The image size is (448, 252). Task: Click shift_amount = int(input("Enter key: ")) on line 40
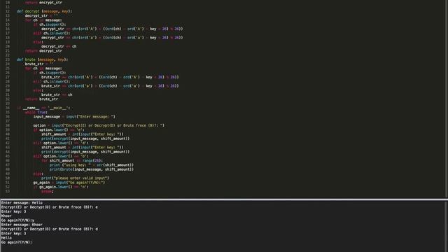pyautogui.click(x=83, y=134)
